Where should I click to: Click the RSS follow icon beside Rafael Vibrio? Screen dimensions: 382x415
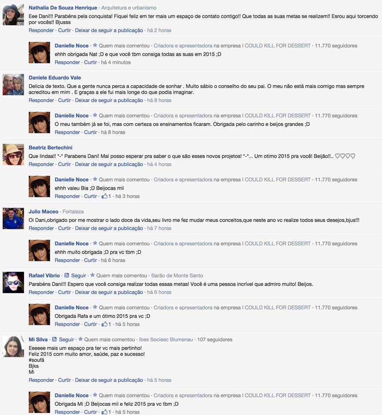67,276
